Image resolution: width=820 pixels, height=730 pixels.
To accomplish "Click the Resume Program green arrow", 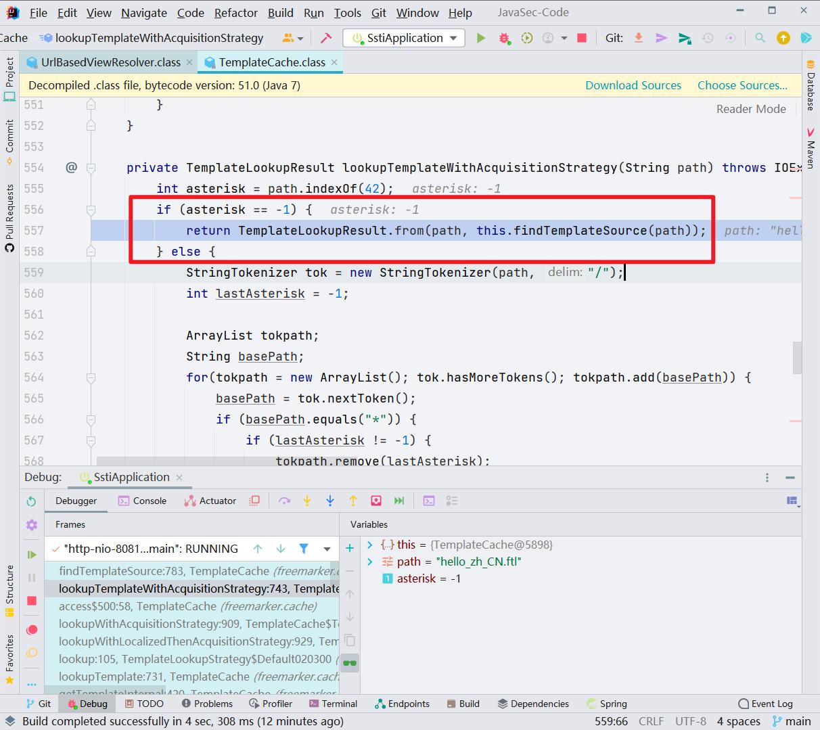I will (x=32, y=554).
